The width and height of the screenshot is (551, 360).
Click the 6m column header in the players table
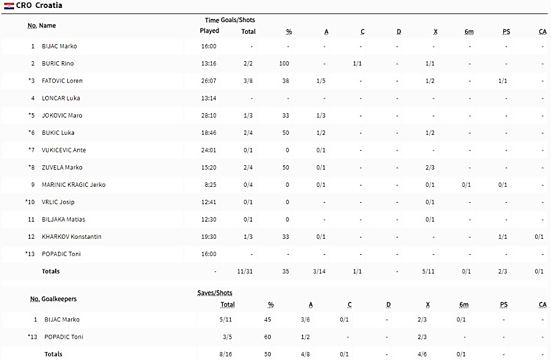pos(469,32)
